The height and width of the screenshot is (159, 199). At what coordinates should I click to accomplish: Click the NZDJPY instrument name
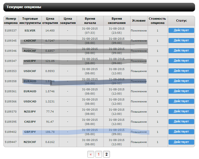[30, 112]
